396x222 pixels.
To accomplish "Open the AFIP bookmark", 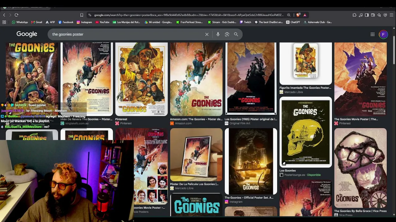I will pyautogui.click(x=50, y=22).
